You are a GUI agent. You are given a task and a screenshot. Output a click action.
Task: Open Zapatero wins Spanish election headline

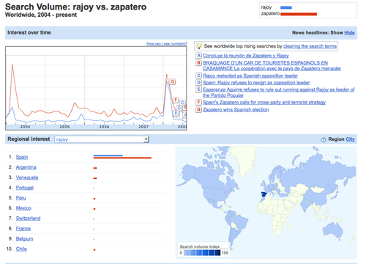236,109
